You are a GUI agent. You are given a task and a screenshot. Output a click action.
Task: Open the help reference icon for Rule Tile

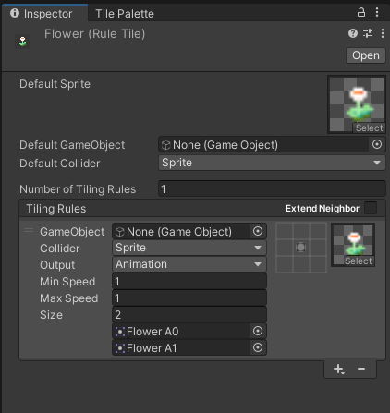pyautogui.click(x=353, y=33)
